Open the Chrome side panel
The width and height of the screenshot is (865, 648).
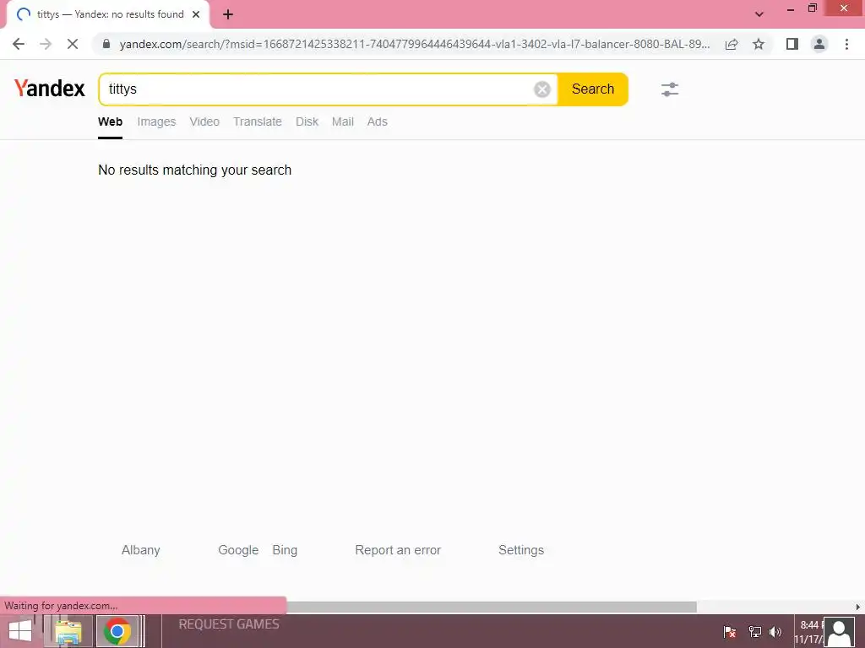pos(792,44)
